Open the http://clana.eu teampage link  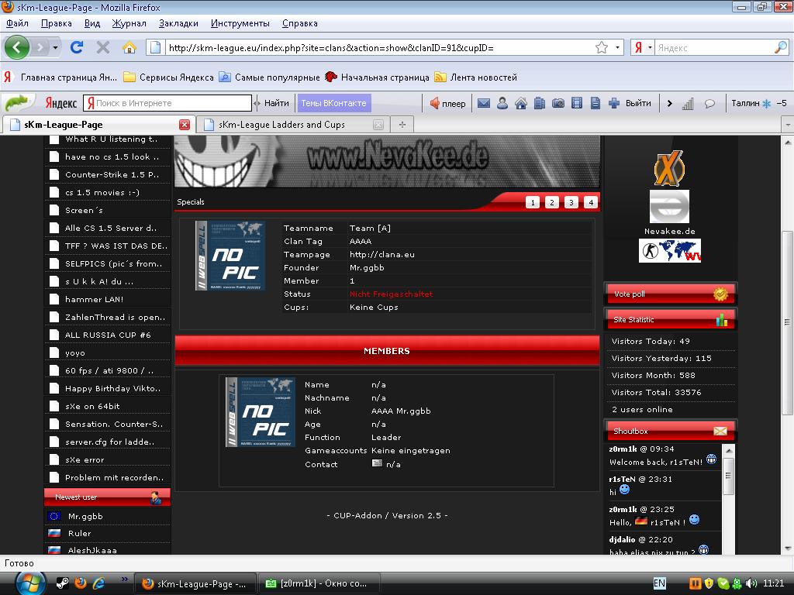tap(381, 254)
